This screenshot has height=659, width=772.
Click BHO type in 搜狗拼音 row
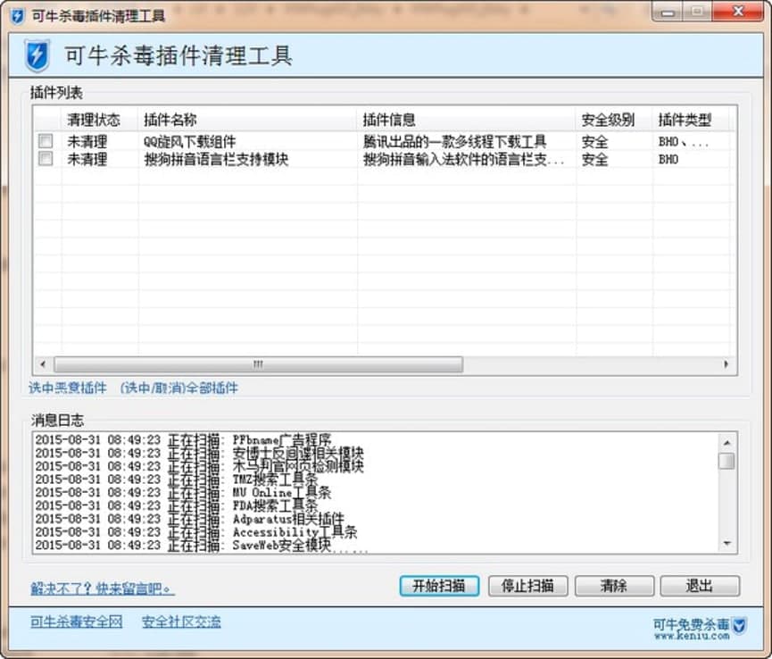point(668,160)
